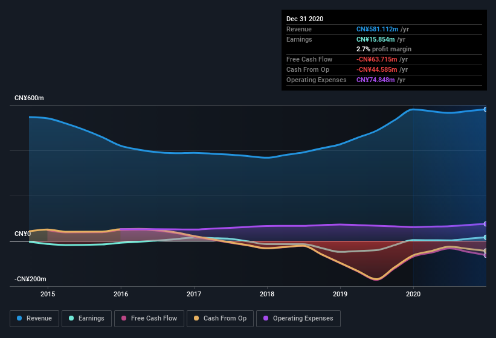Click the Free Cash Flow pink endpoint marker
This screenshot has width=496, height=338.
pyautogui.click(x=486, y=255)
